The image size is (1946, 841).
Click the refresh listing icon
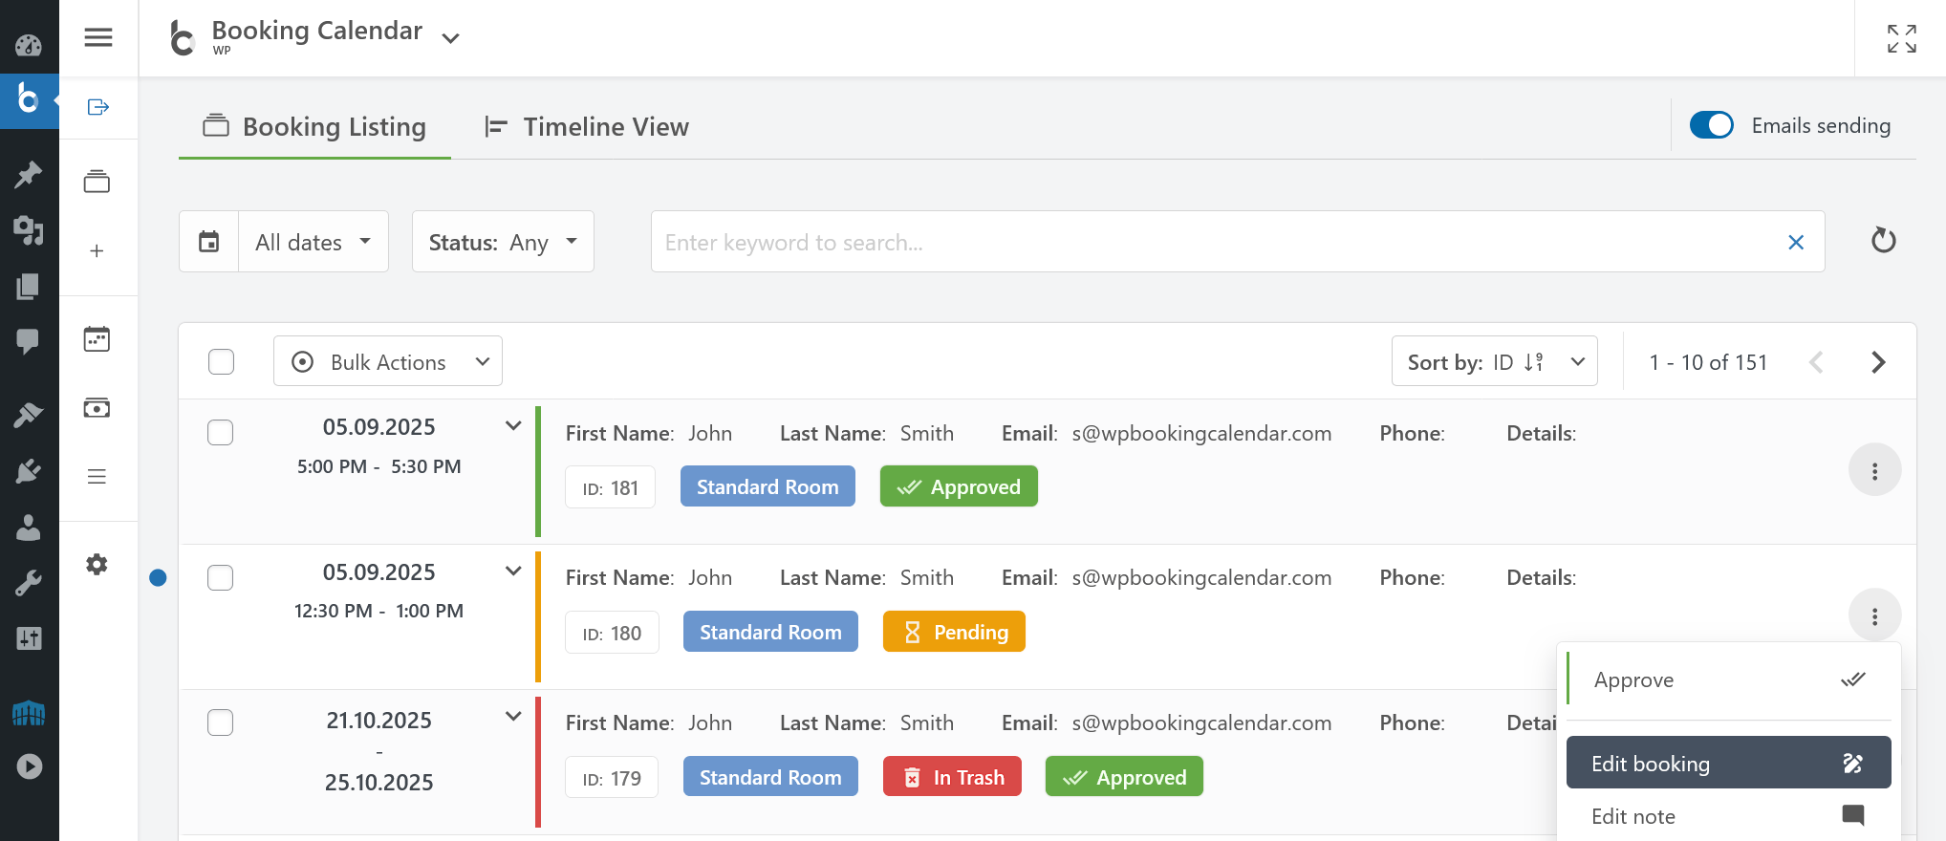click(1883, 241)
